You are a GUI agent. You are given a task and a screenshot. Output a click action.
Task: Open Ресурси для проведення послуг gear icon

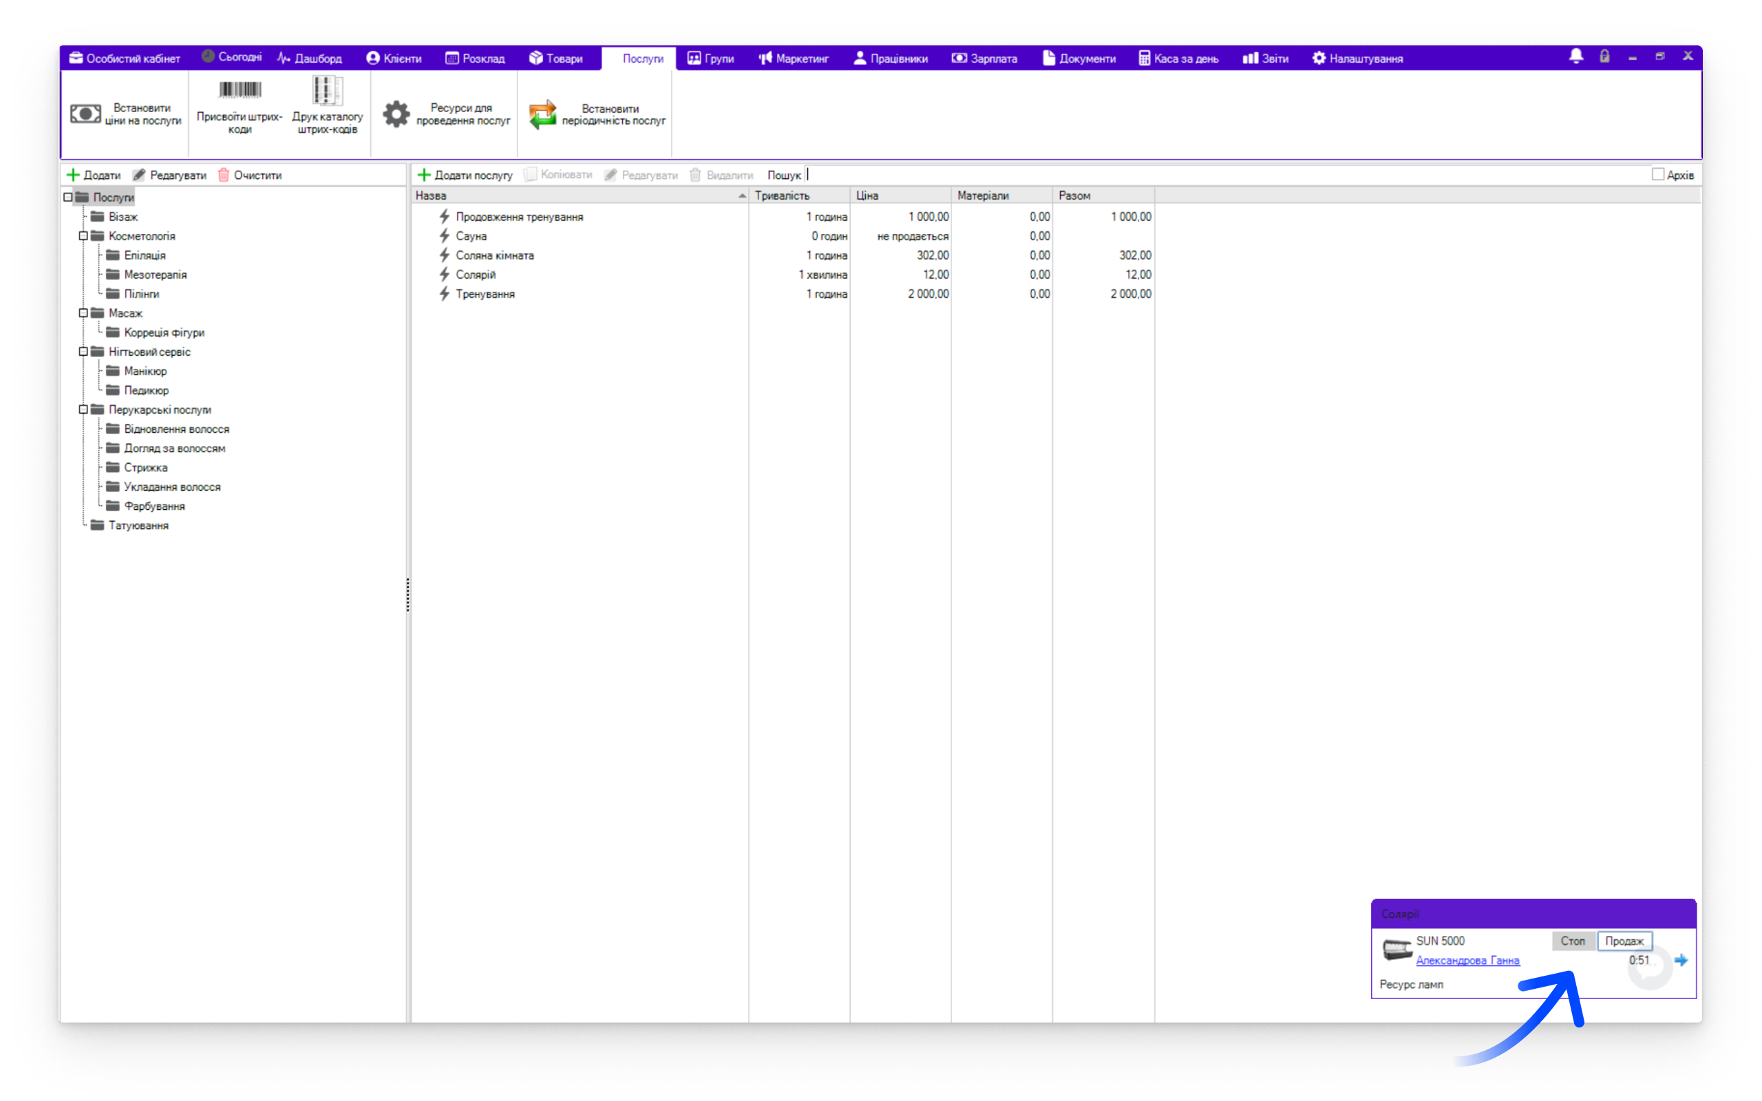(396, 114)
